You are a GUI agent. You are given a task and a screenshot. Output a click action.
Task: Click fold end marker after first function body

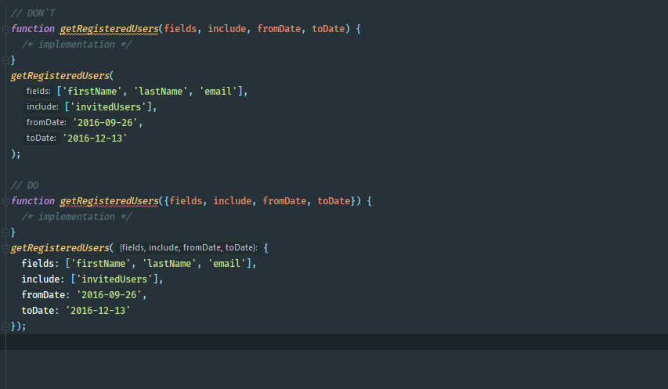point(6,59)
